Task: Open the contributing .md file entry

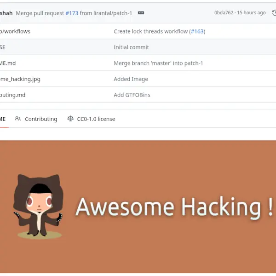Action: (x=13, y=95)
